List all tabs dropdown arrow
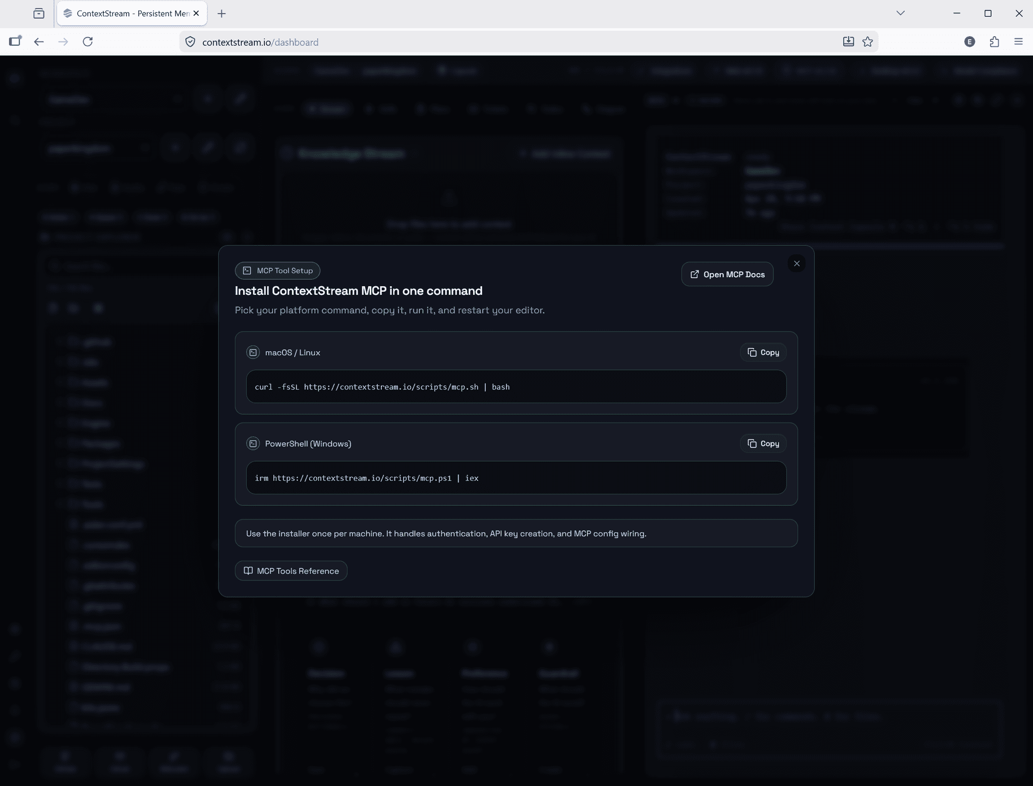 (x=900, y=13)
